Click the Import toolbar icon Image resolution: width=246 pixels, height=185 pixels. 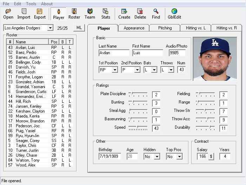[x=24, y=14]
